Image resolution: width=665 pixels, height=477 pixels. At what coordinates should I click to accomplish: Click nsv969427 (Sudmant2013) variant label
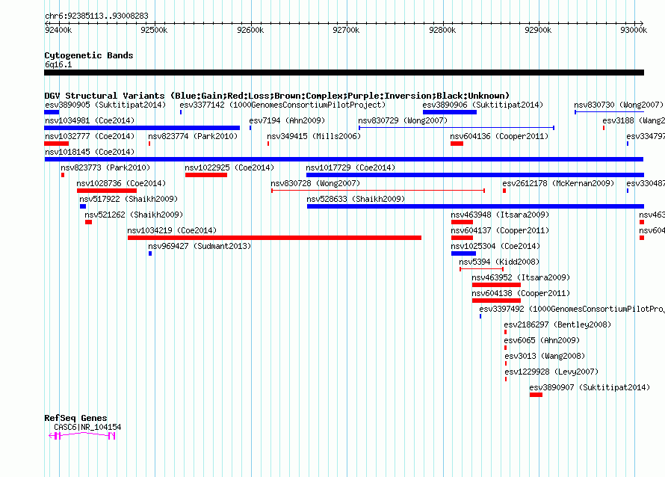[199, 246]
